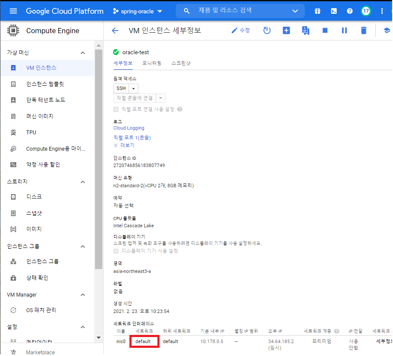
Task: Open the 세부정보 link in nic0 row
Action: click(384, 341)
